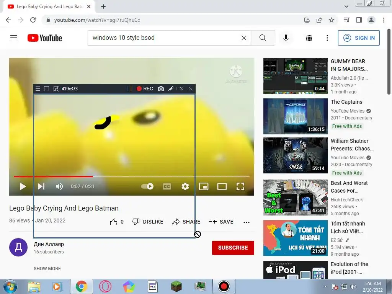Activate the recorder drawing pencil tool
This screenshot has width=392, height=294.
pos(171,88)
